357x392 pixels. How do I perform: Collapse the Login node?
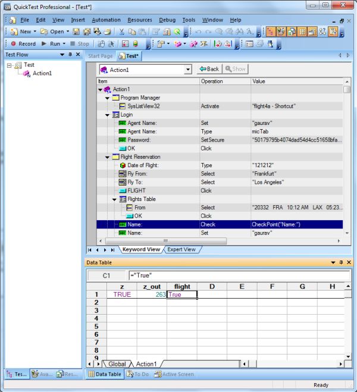coord(107,115)
